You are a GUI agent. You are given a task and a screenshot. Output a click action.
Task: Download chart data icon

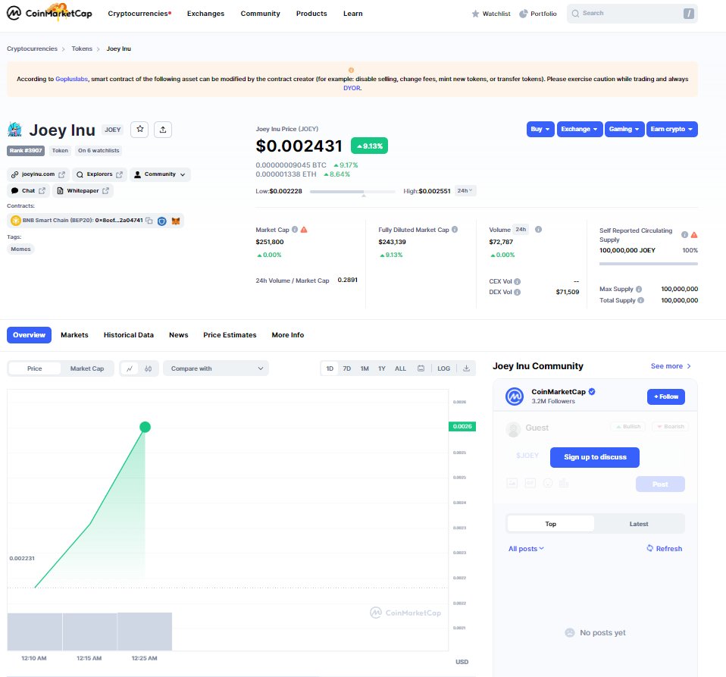(x=466, y=368)
